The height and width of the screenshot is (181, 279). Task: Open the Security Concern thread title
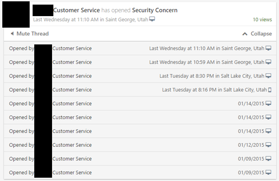154,10
